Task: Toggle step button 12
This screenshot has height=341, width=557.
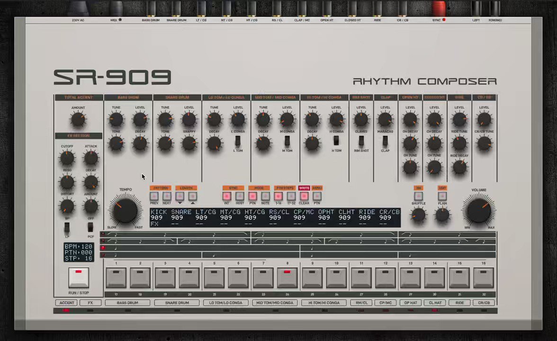Action: [386, 278]
